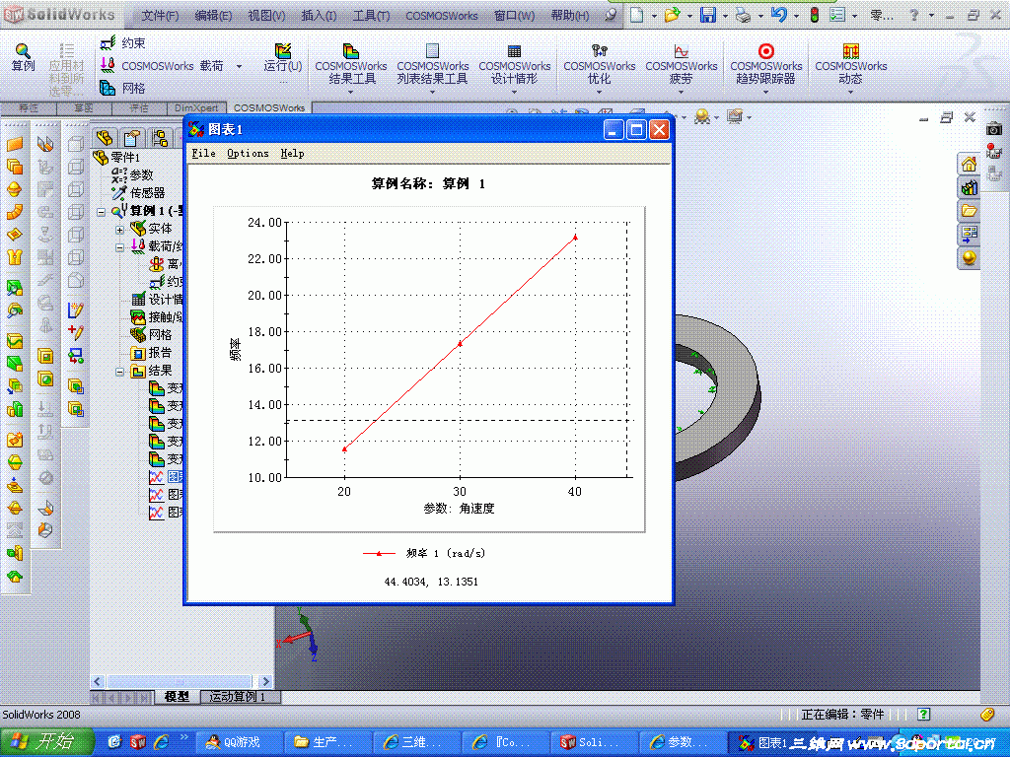Click the Windows 开始 (Start) button
This screenshot has height=757, width=1010.
[46, 742]
